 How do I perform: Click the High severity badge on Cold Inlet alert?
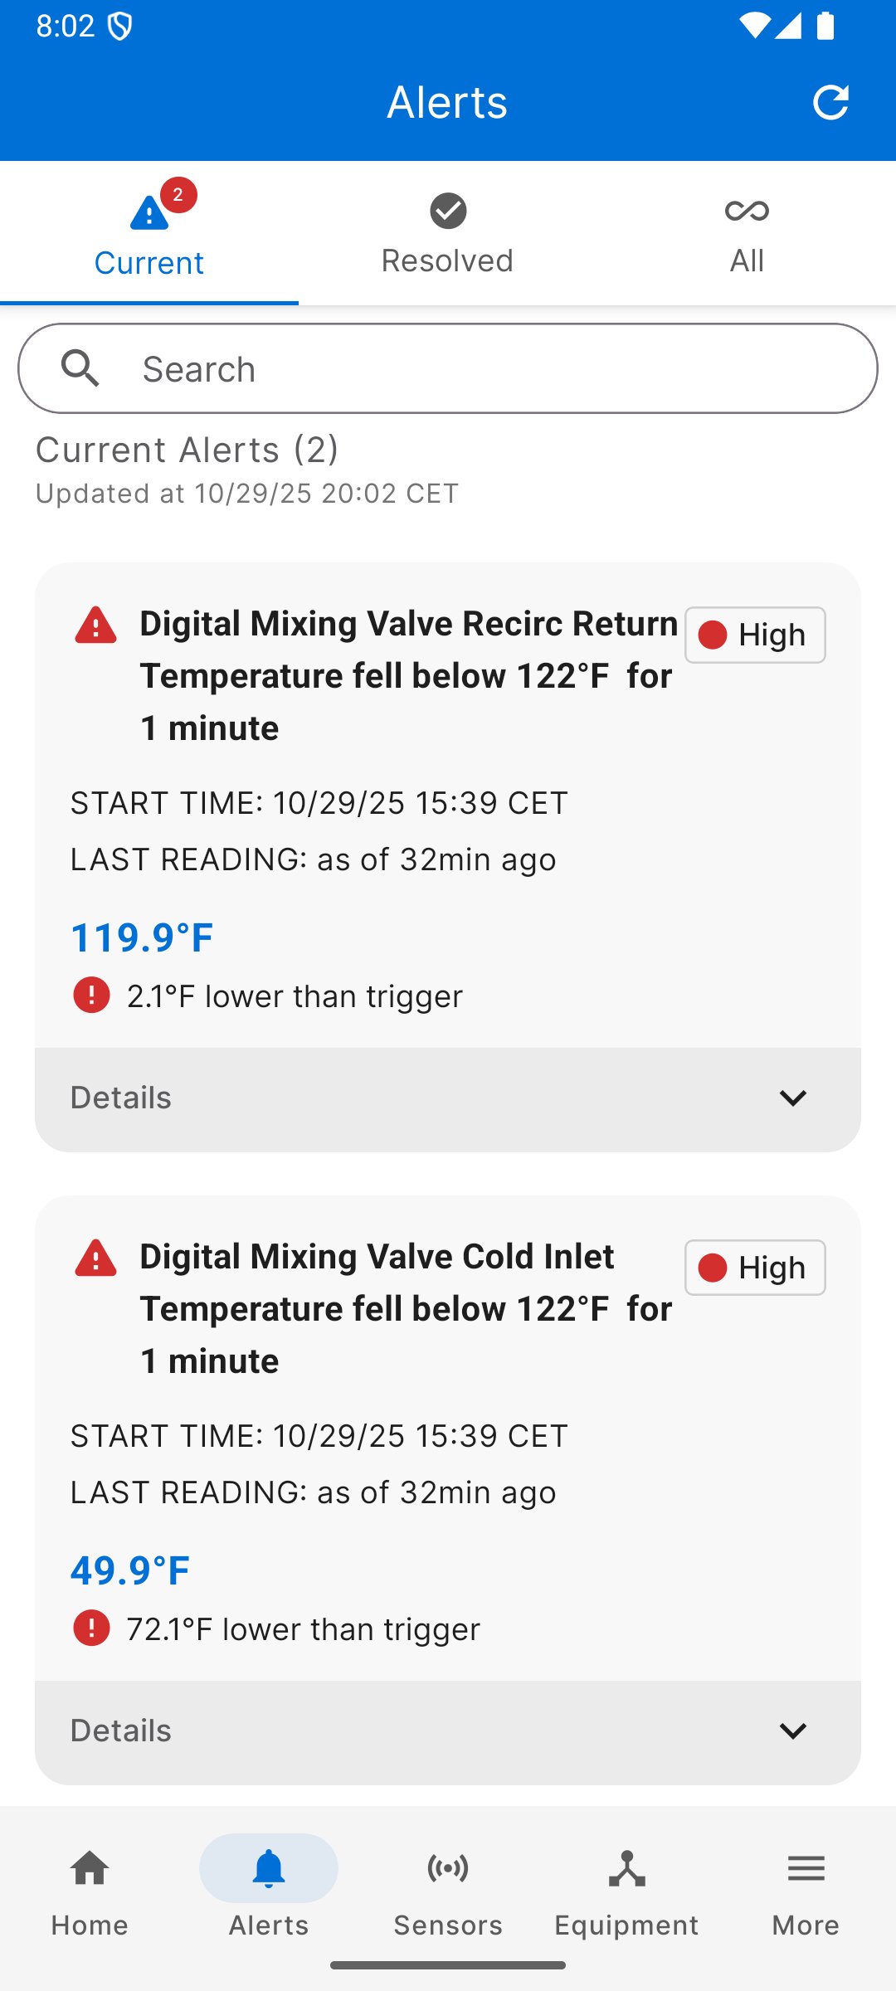point(755,1268)
